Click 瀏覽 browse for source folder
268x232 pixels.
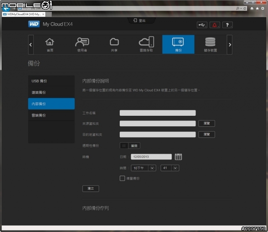(x=206, y=123)
